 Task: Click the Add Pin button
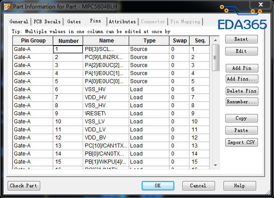coord(242,68)
